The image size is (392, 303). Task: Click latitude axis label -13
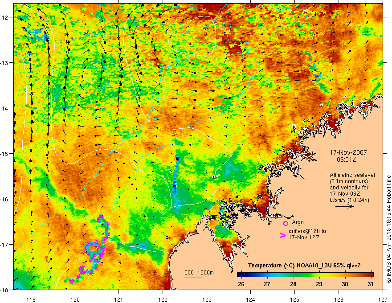[5, 63]
